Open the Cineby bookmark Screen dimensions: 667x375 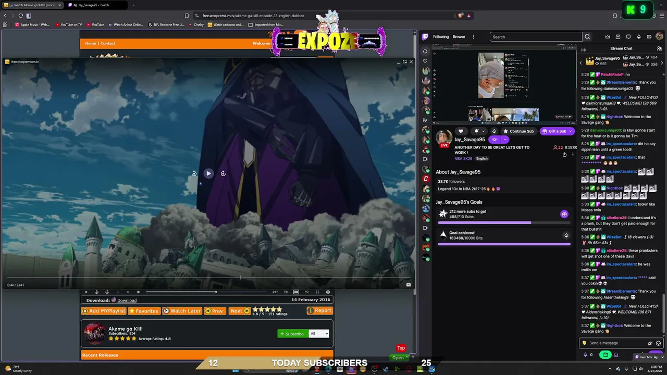196,24
